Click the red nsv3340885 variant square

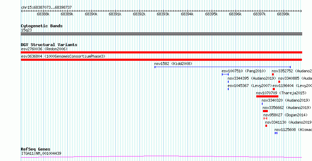pyautogui.click(x=279, y=82)
